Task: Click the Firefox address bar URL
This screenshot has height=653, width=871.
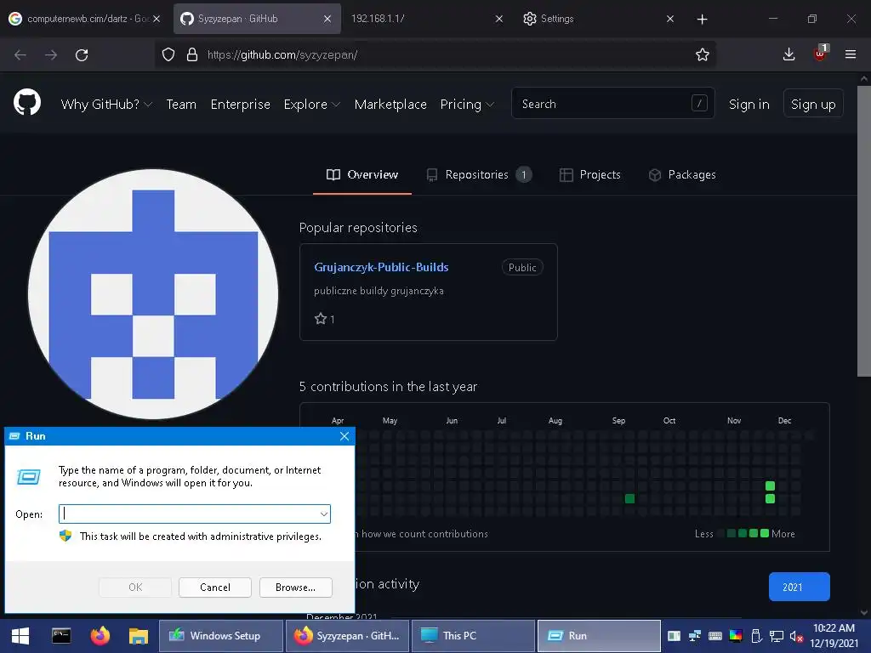Action: [282, 55]
